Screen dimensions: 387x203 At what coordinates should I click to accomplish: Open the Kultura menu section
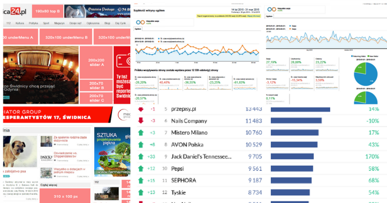[20, 23]
